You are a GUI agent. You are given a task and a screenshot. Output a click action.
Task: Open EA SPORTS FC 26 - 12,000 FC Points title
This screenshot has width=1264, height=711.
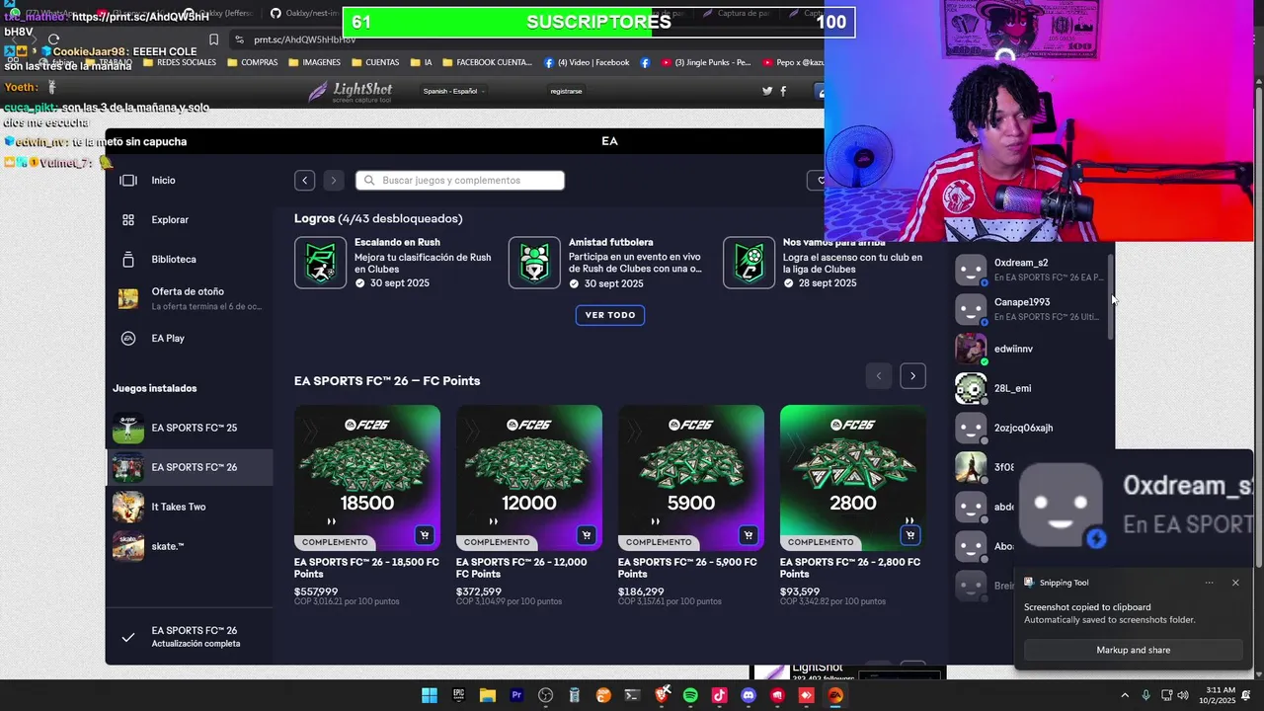click(521, 568)
